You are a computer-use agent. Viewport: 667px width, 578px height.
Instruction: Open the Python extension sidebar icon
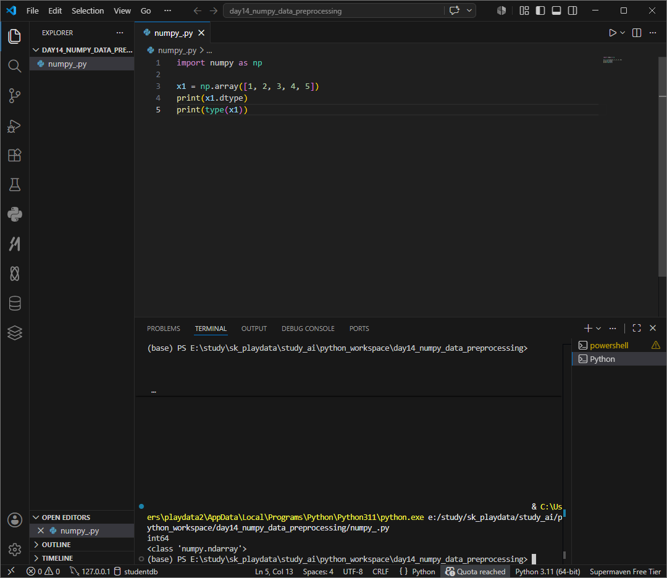point(14,214)
